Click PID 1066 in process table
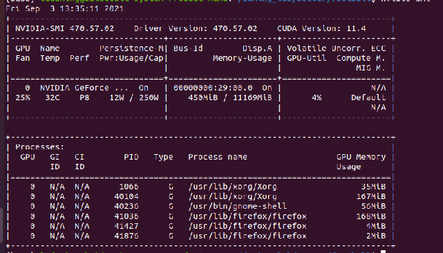The height and width of the screenshot is (253, 443). 129,187
